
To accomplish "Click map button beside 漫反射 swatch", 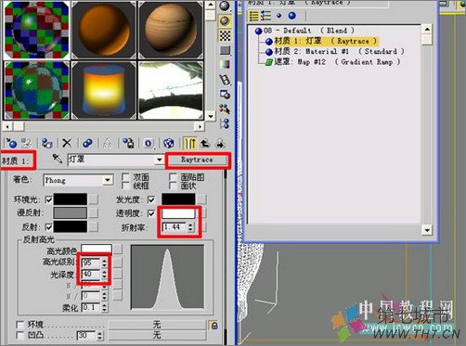I will click(x=93, y=213).
